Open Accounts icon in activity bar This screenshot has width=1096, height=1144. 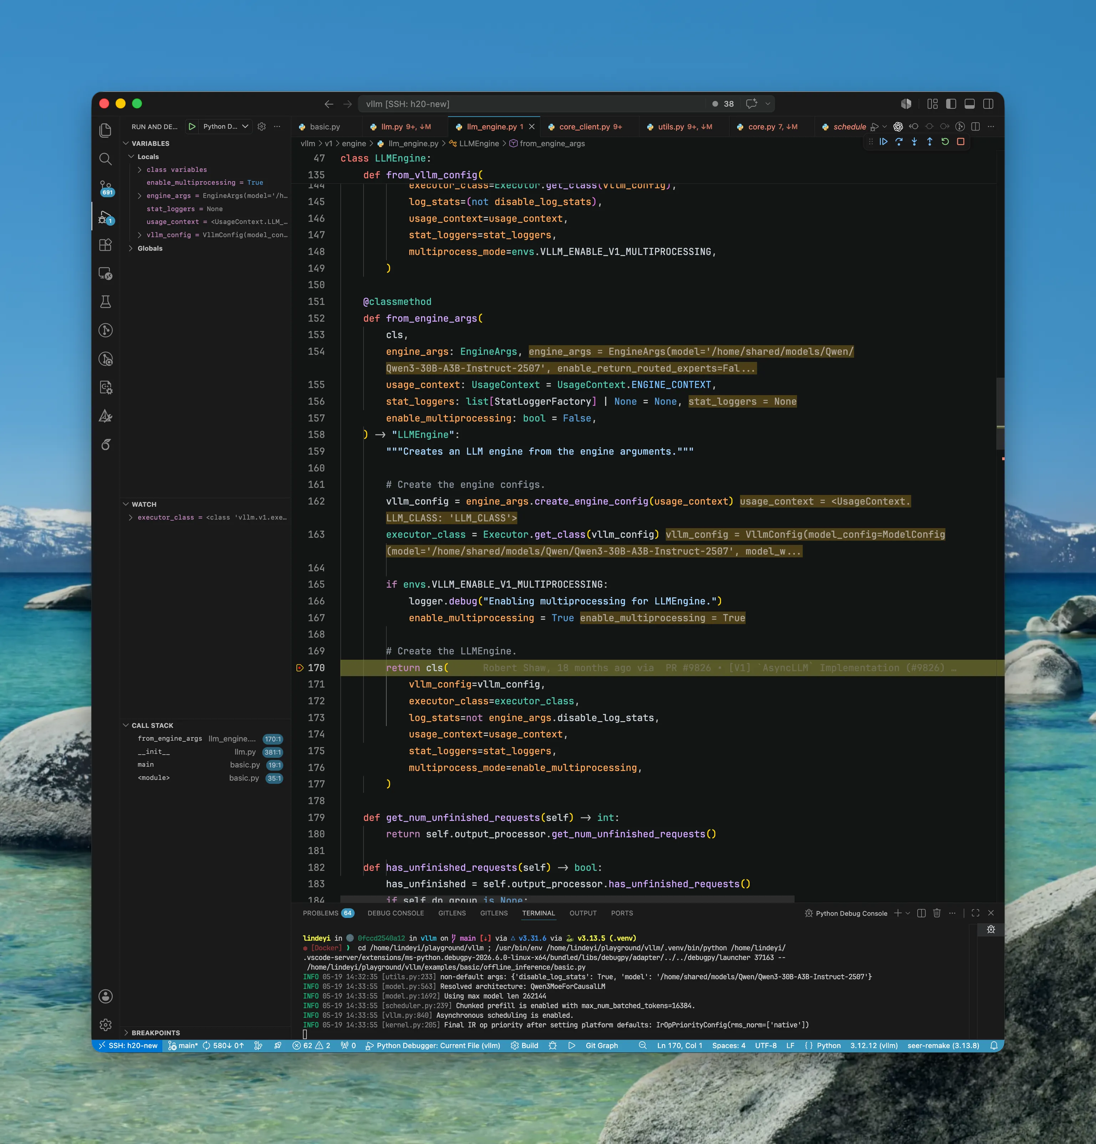point(105,996)
